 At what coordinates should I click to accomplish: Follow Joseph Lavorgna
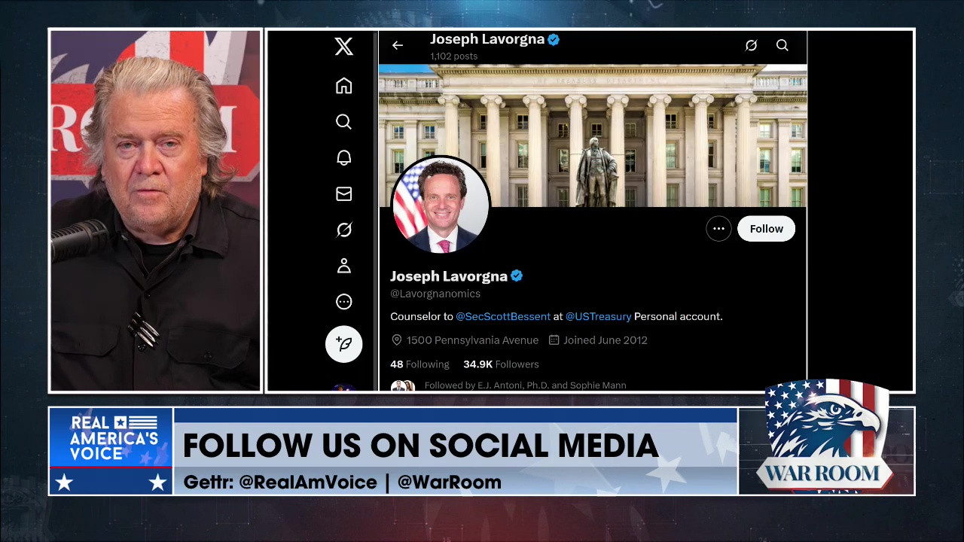coord(766,229)
